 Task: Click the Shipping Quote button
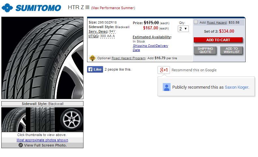[205, 50]
